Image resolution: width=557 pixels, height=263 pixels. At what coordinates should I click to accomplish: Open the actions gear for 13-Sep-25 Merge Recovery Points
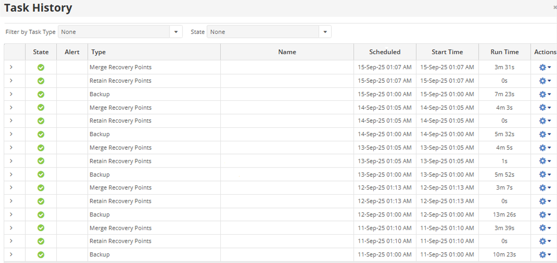545,148
